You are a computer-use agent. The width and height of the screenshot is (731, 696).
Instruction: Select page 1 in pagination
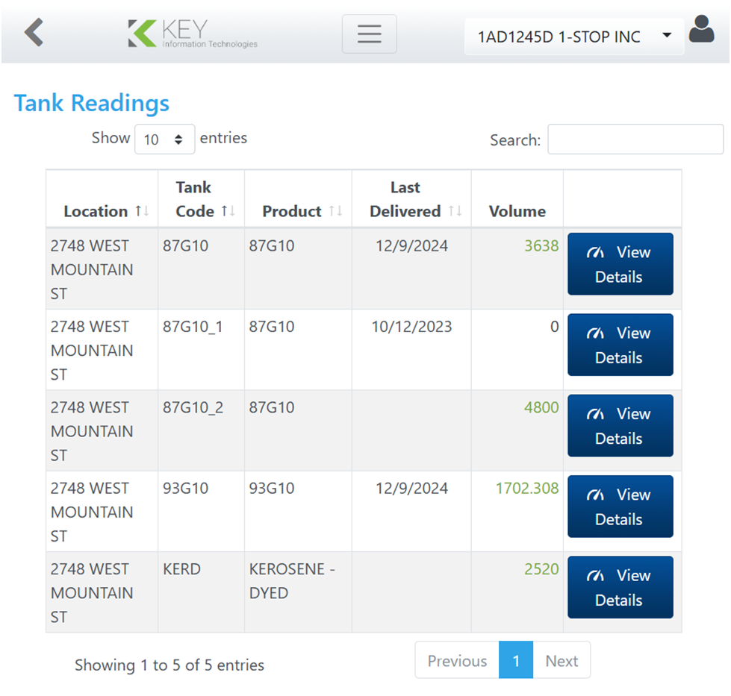tap(516, 661)
